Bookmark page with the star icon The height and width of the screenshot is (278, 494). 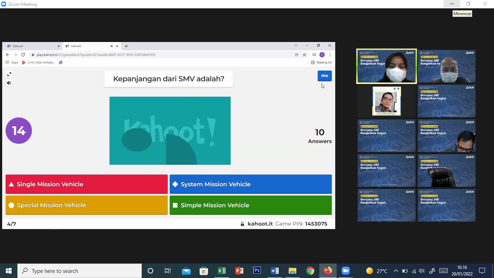coord(305,55)
